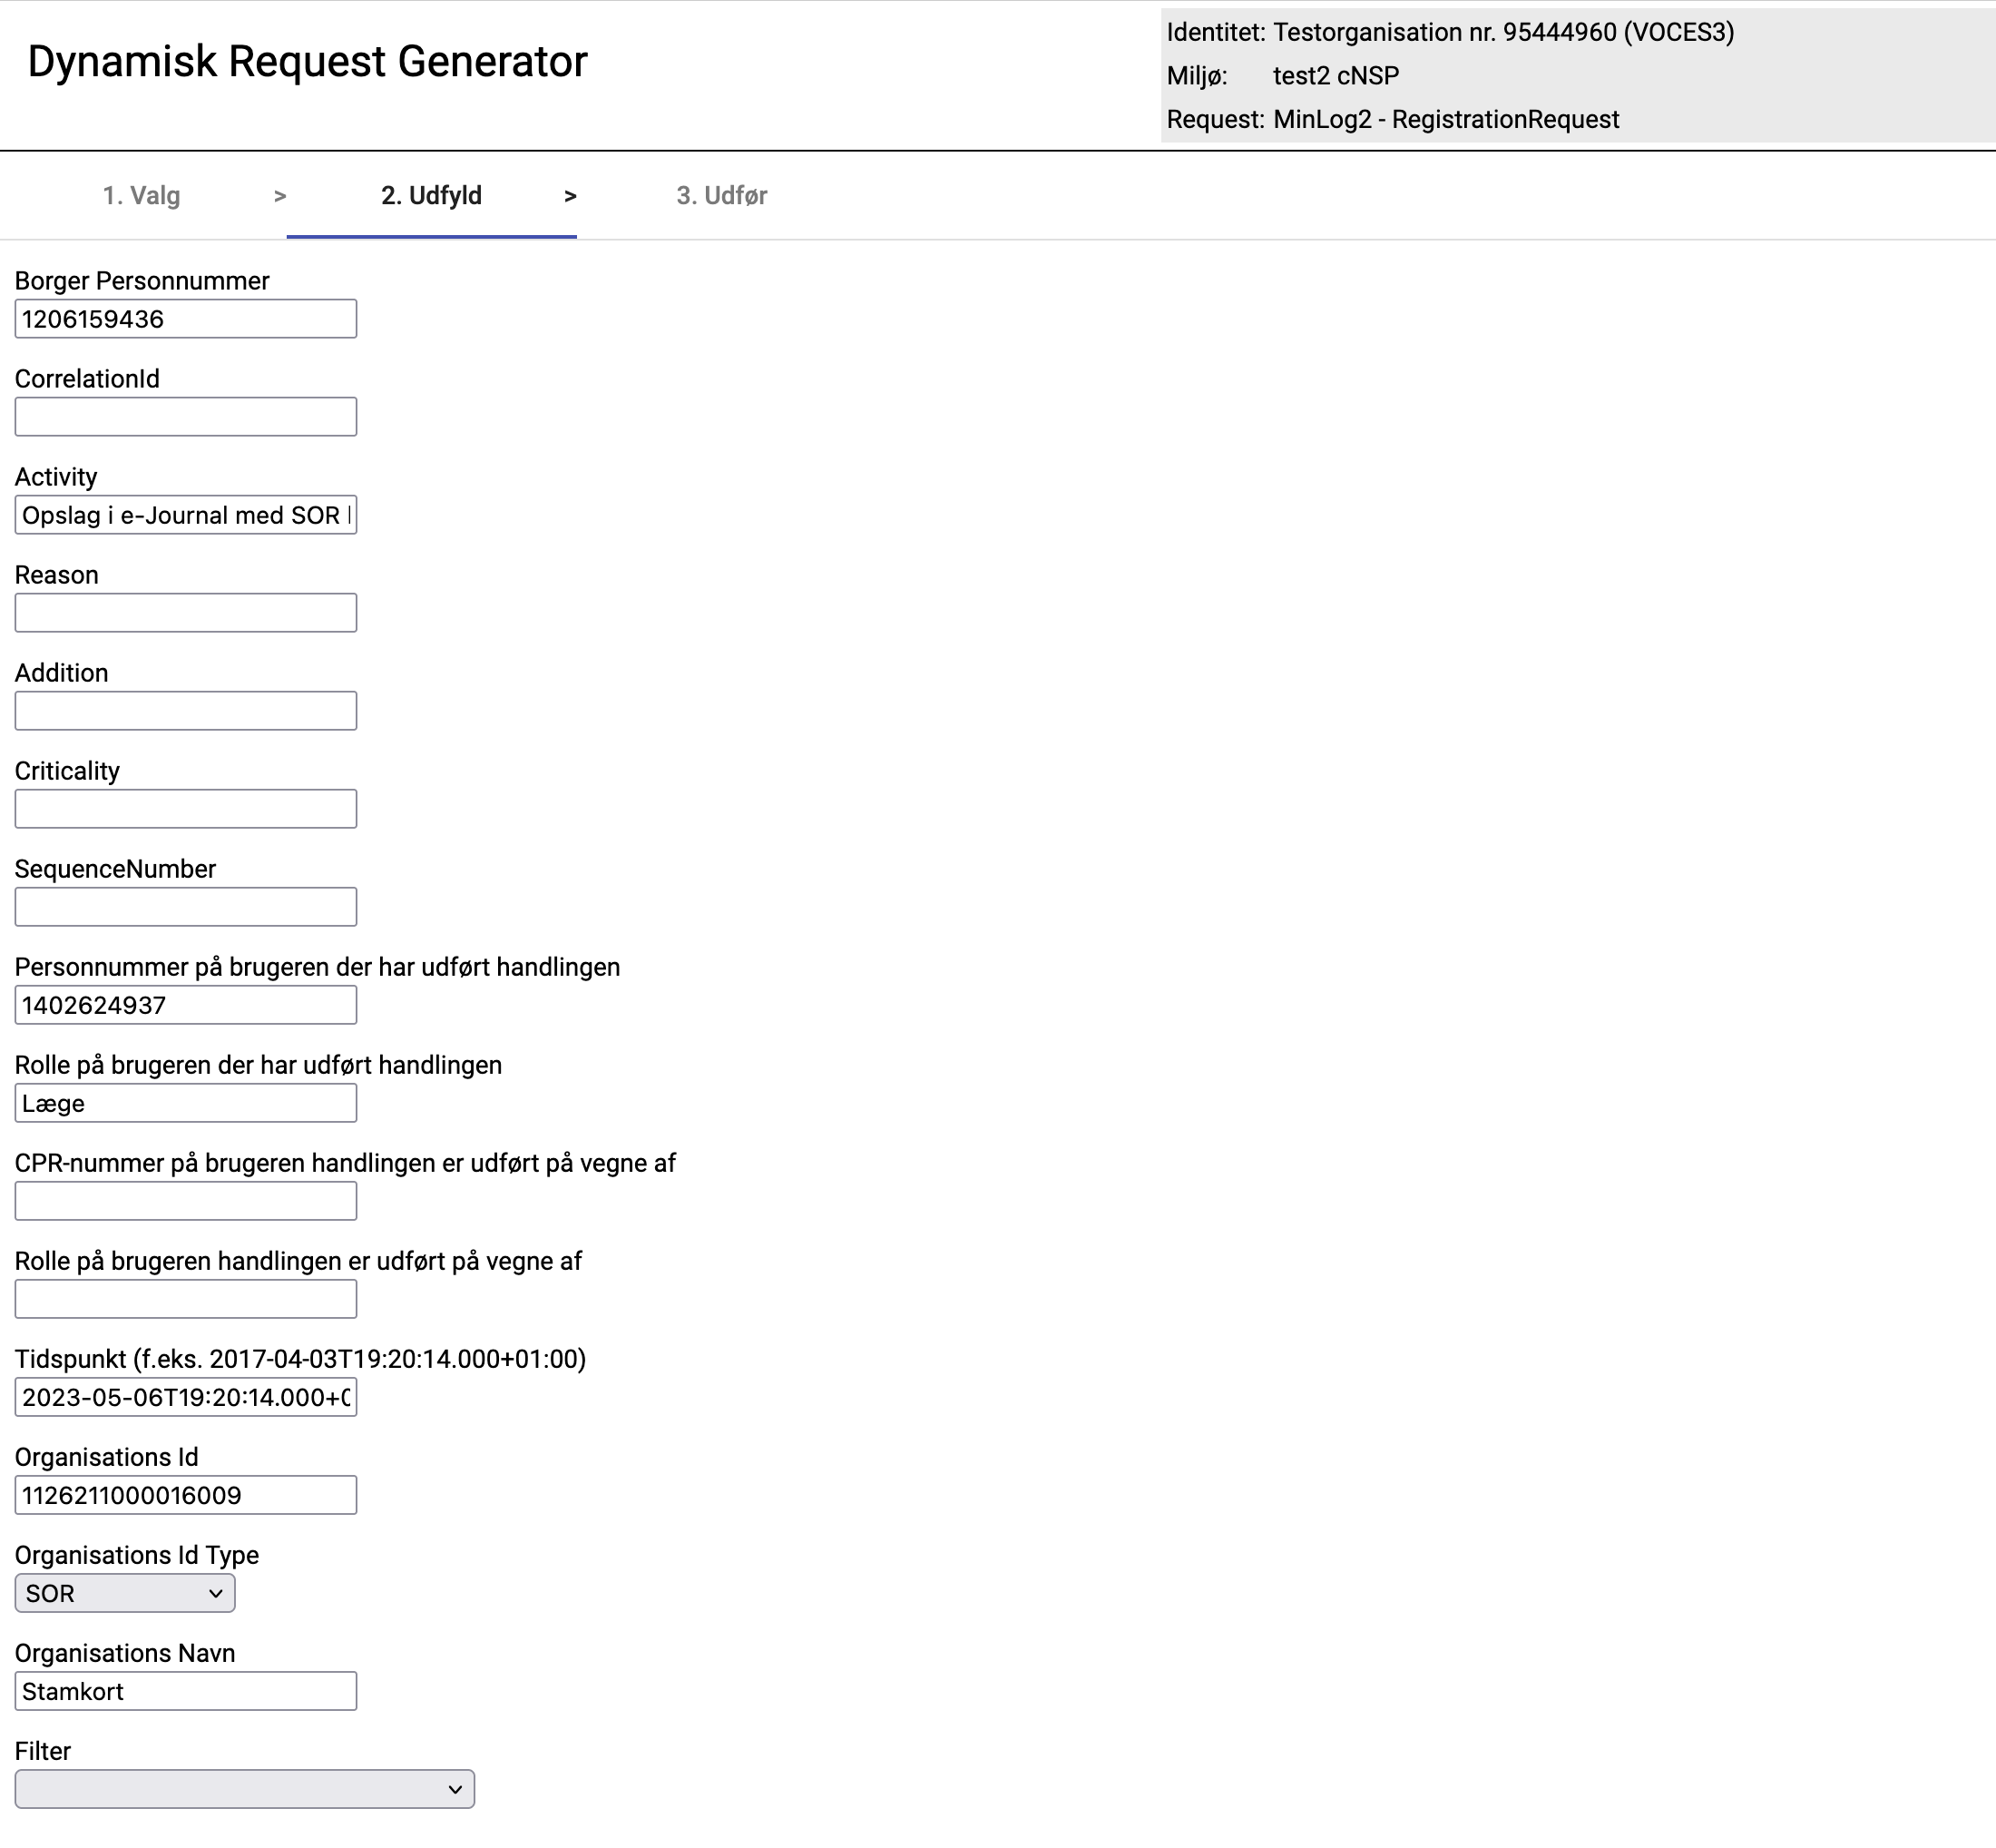This screenshot has height=1848, width=1996.
Task: Edit the user Personnummer field 1402624937
Action: pos(186,1005)
